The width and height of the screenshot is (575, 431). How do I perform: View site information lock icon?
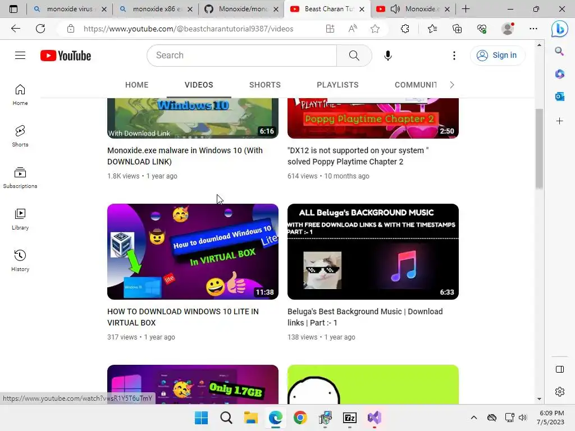(x=71, y=29)
